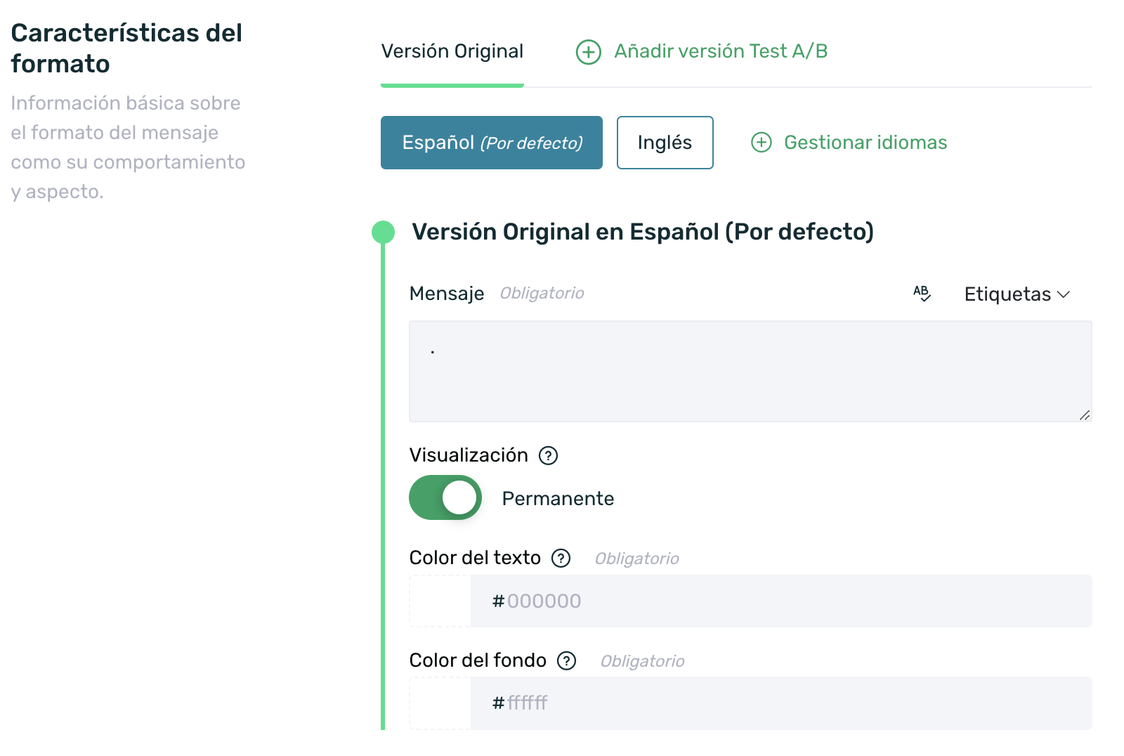Open Gestionar idiomas
This screenshot has width=1124, height=756.
click(865, 143)
